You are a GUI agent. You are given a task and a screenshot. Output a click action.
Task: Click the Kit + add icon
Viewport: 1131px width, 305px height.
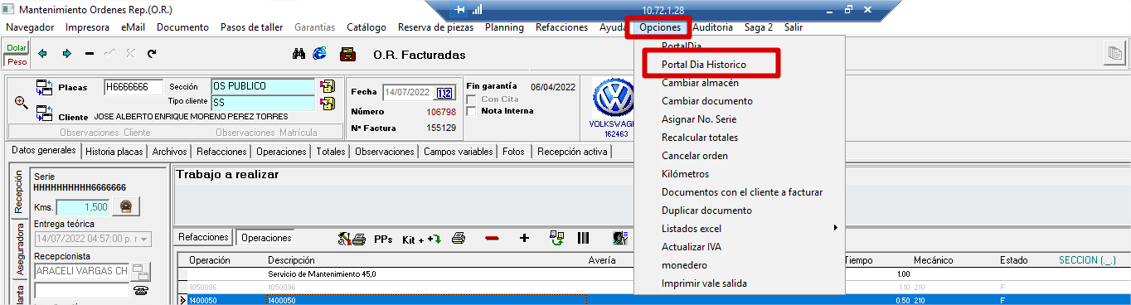[422, 239]
